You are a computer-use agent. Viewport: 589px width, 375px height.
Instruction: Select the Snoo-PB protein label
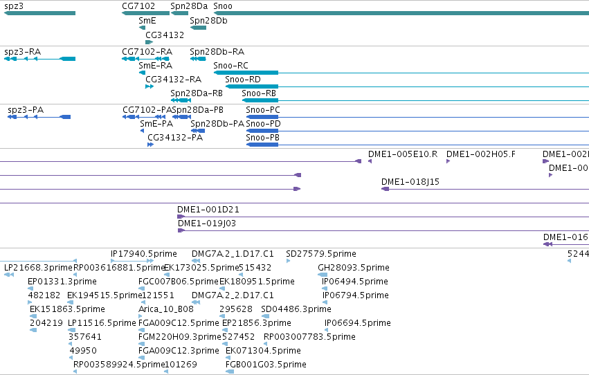coord(262,138)
